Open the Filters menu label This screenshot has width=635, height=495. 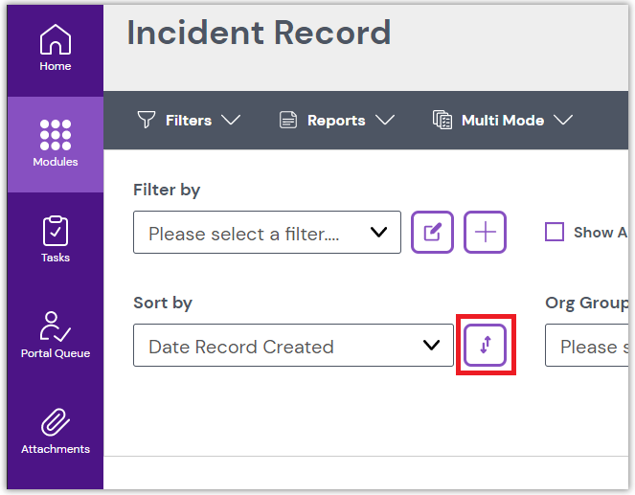click(188, 121)
